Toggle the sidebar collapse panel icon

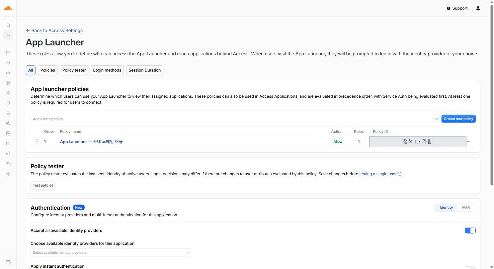(x=8, y=262)
